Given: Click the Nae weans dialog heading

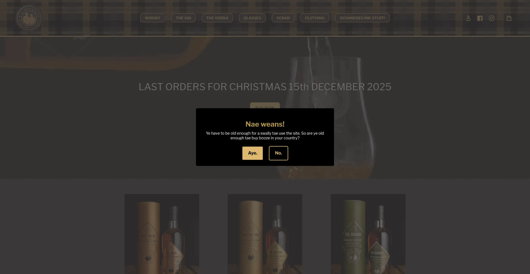Looking at the screenshot, I should pos(265,124).
